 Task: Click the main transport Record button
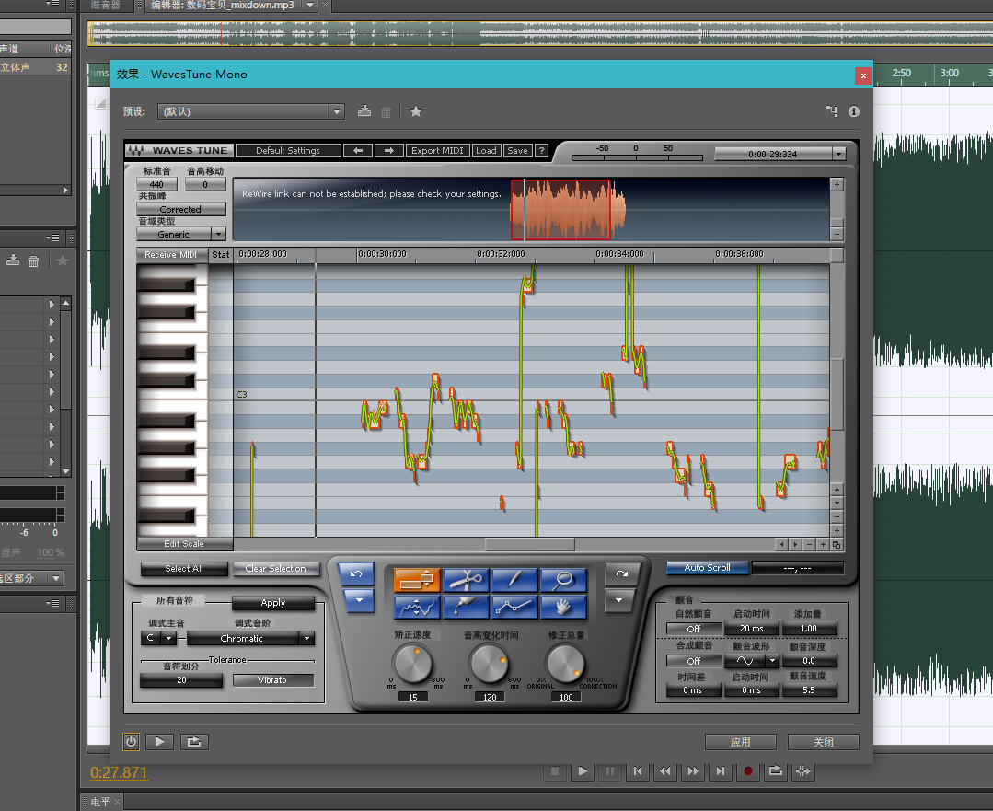click(x=748, y=771)
